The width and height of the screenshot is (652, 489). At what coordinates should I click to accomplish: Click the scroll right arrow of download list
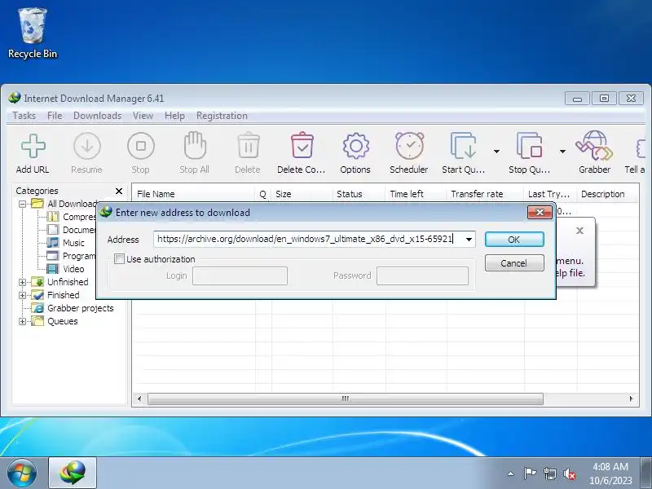(x=631, y=399)
